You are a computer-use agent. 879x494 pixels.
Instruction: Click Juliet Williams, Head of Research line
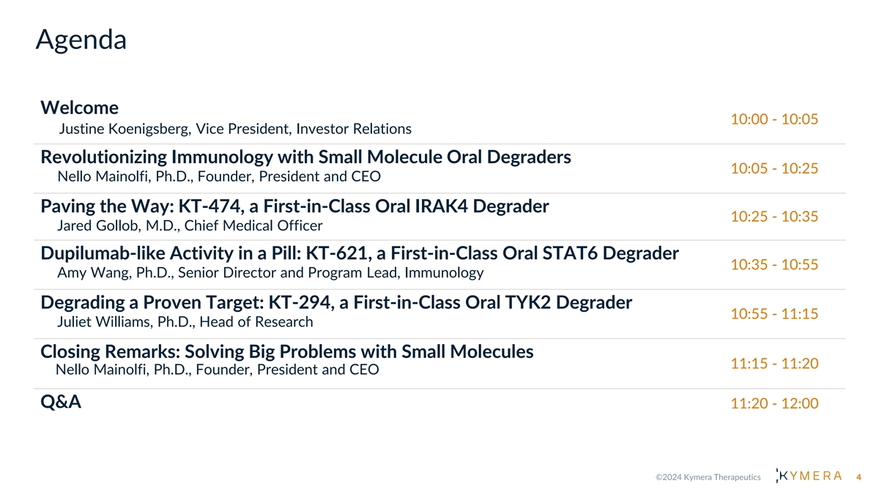coord(185,322)
